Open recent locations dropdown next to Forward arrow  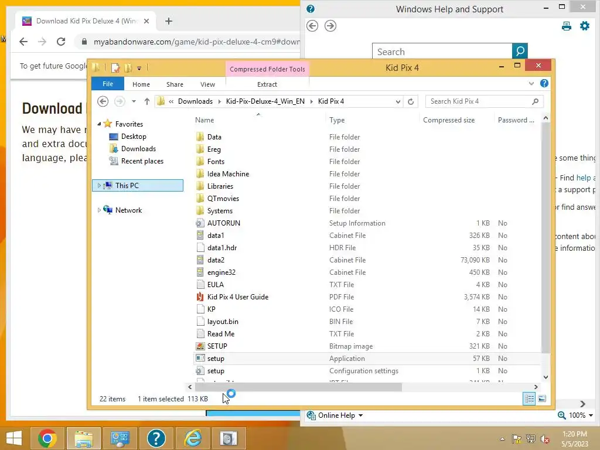tap(134, 101)
